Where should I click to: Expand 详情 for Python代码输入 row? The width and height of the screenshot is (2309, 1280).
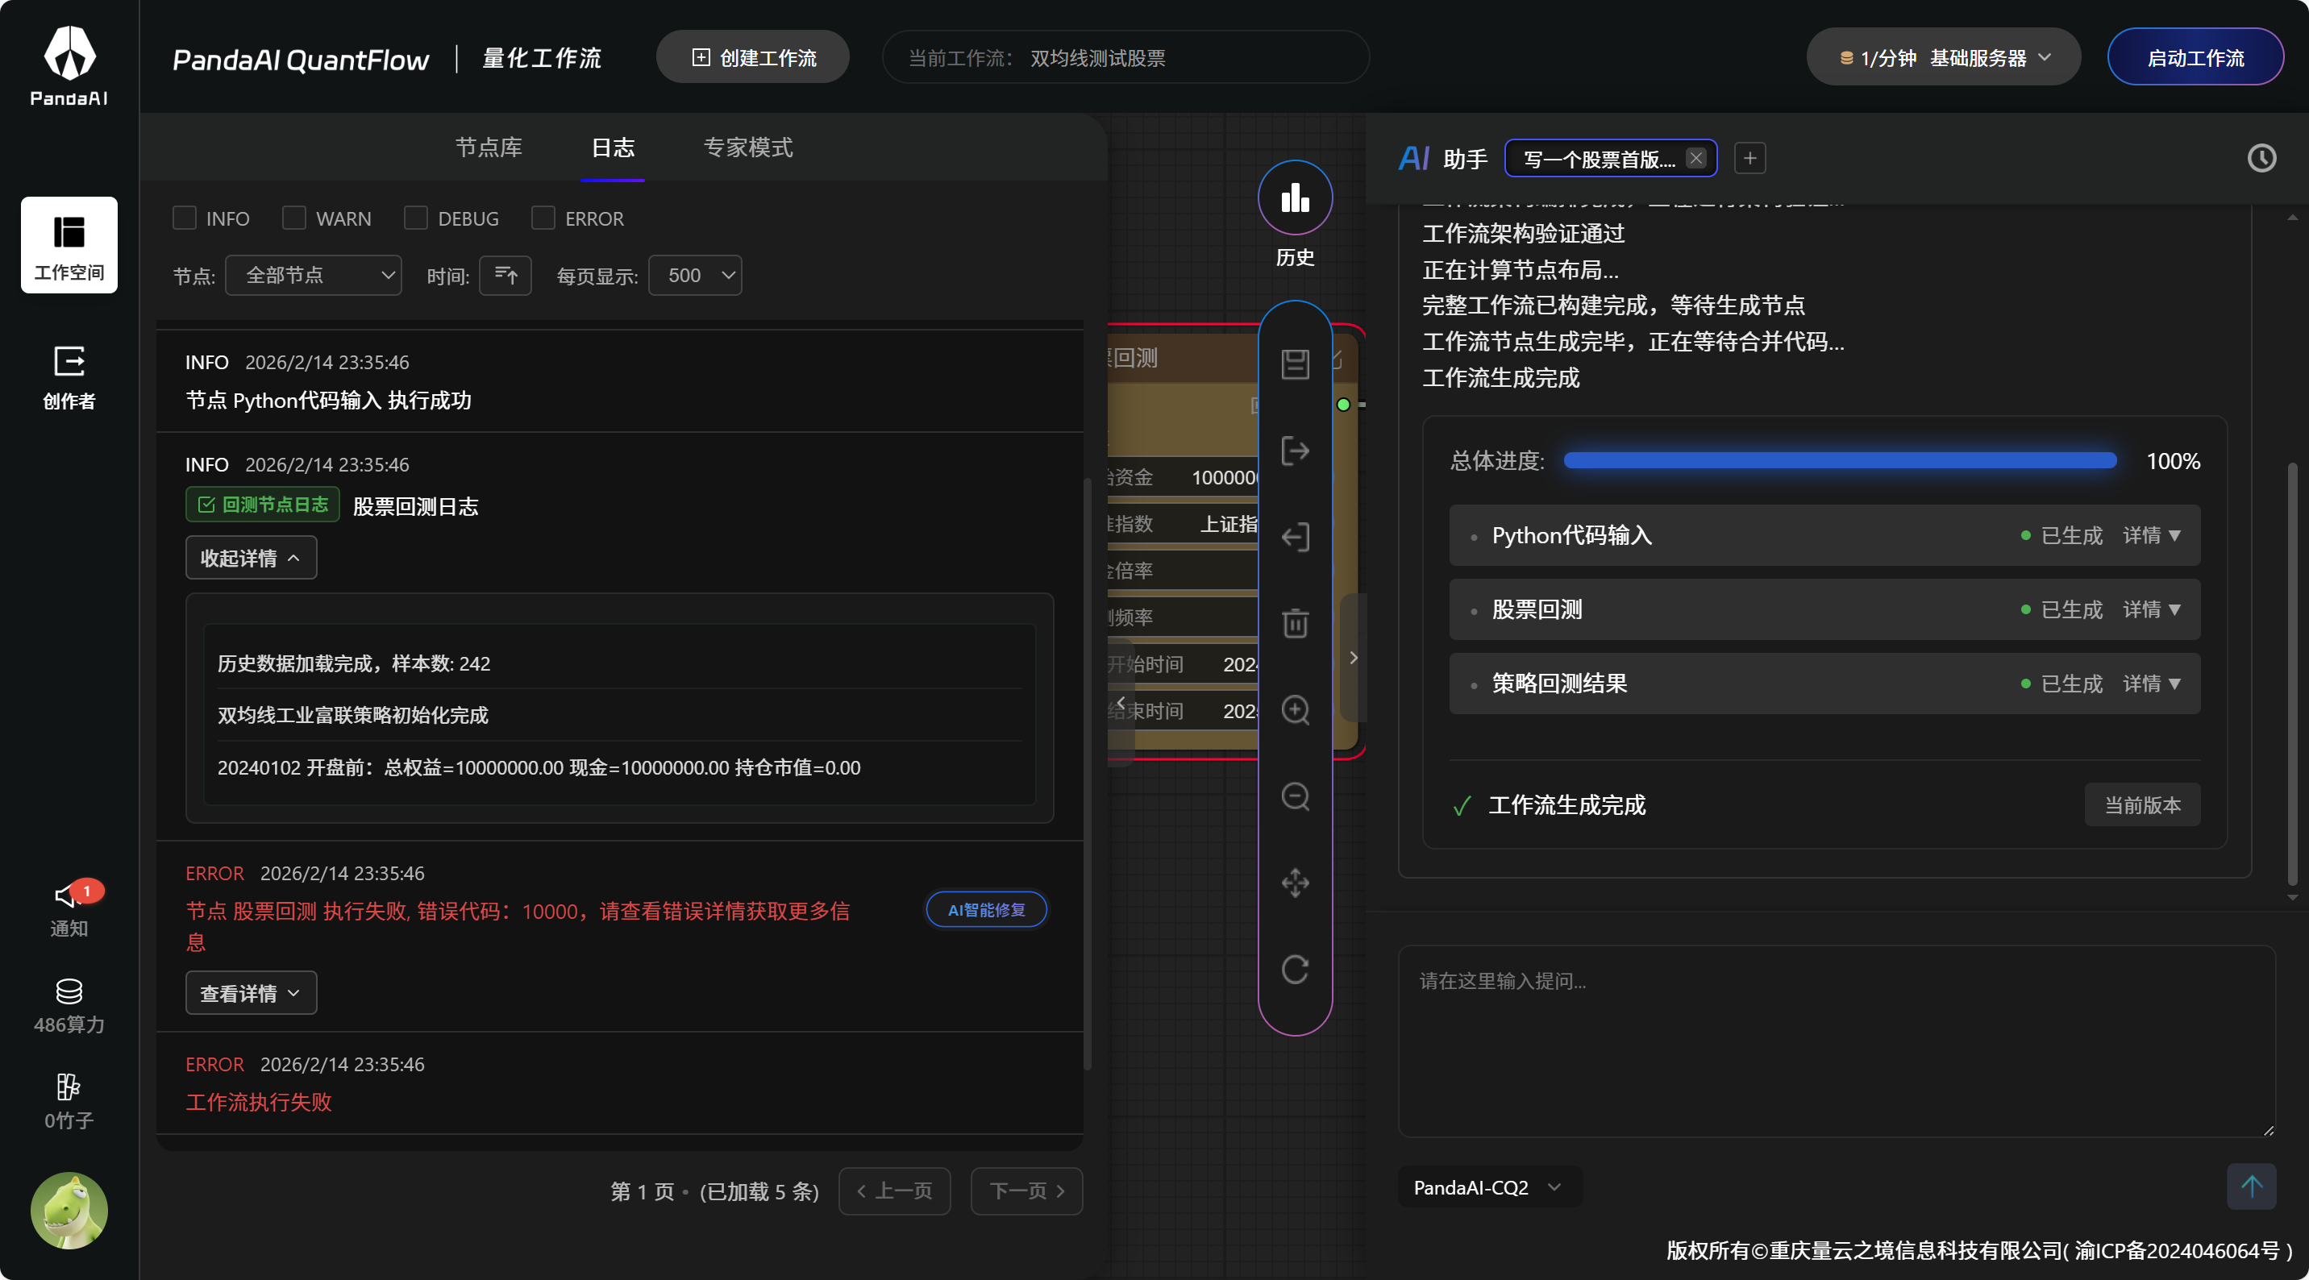[2151, 535]
